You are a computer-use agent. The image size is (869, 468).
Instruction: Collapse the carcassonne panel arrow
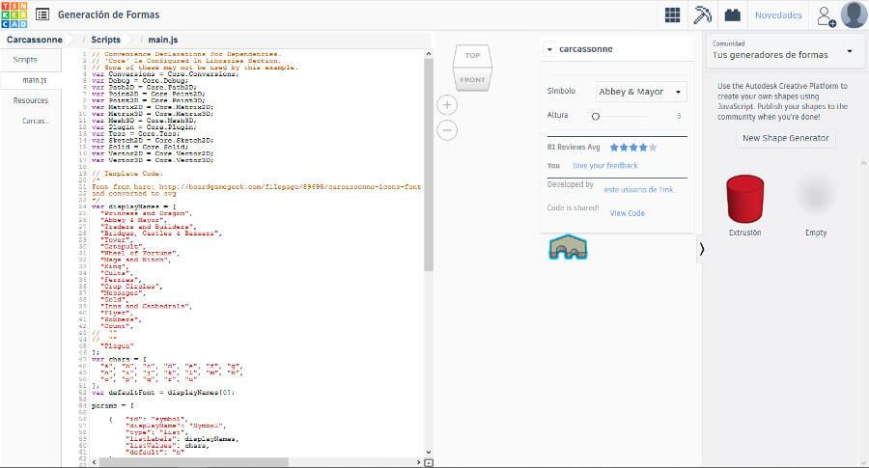click(x=549, y=49)
